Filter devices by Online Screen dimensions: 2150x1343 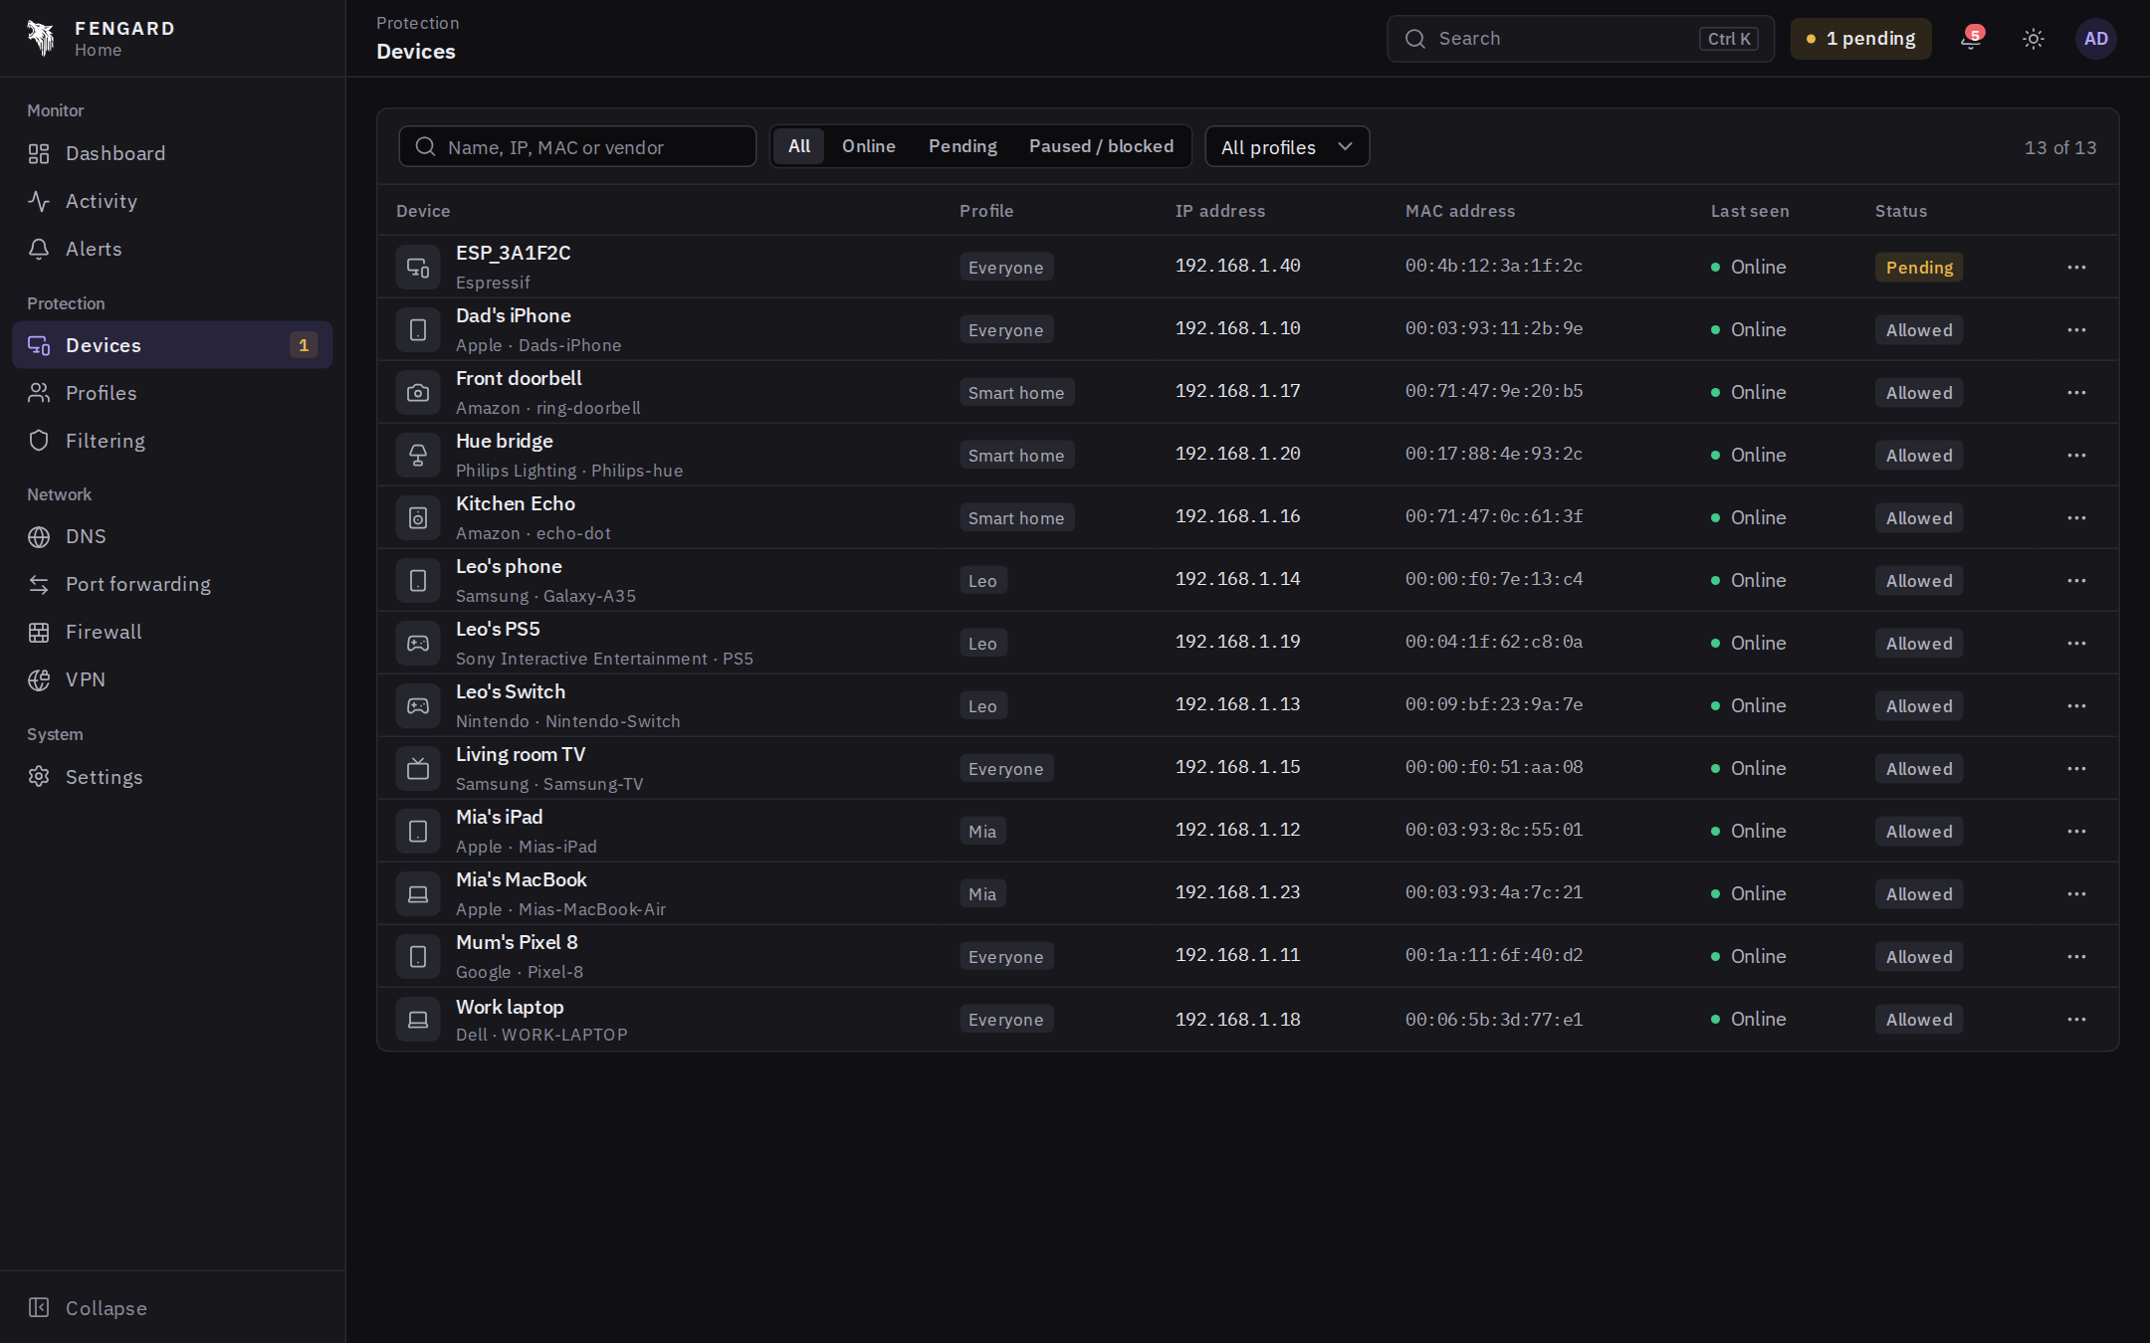(869, 146)
